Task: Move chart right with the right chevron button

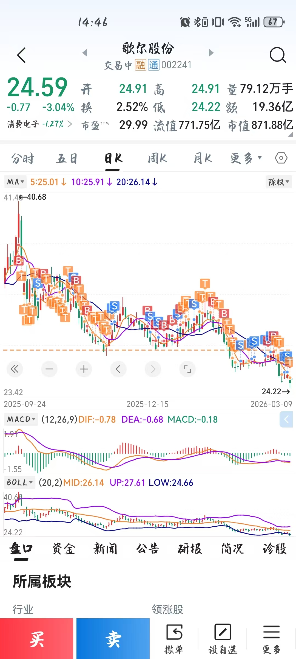Action: click(x=153, y=369)
